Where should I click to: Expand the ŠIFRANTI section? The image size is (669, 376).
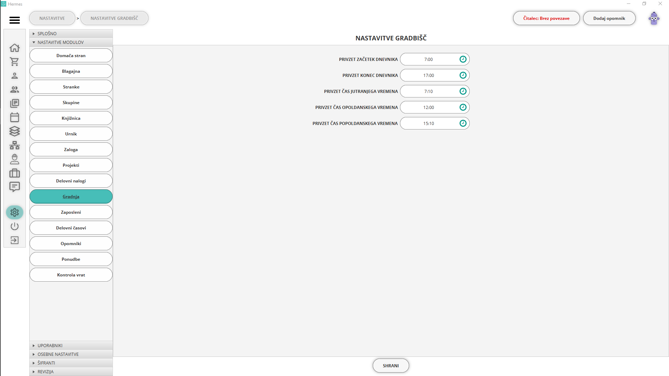[x=71, y=363]
